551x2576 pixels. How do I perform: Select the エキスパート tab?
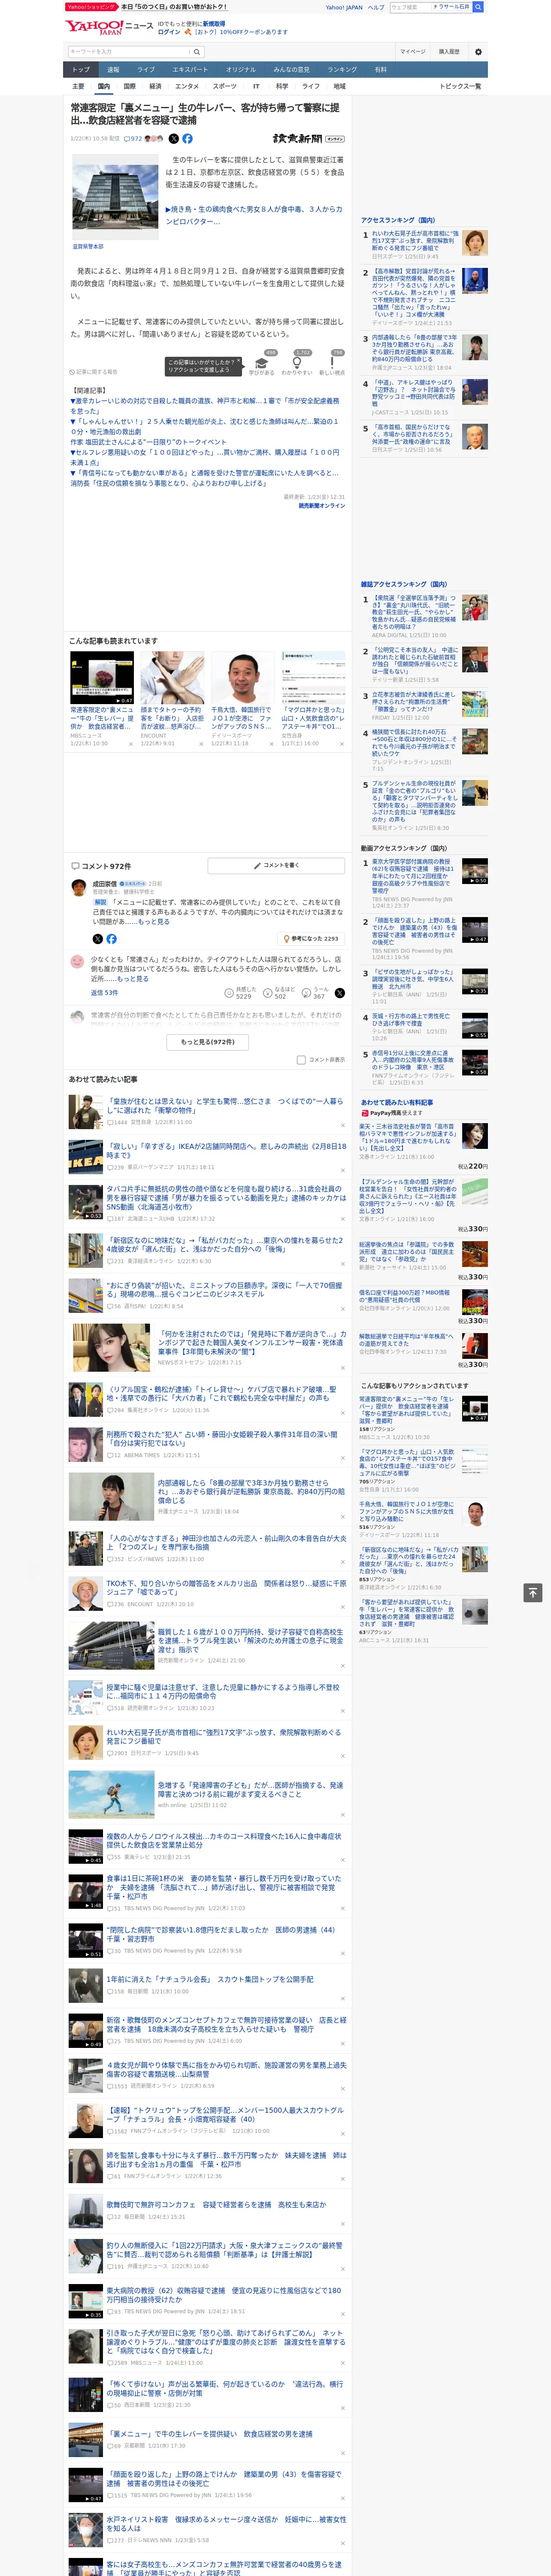tap(190, 70)
